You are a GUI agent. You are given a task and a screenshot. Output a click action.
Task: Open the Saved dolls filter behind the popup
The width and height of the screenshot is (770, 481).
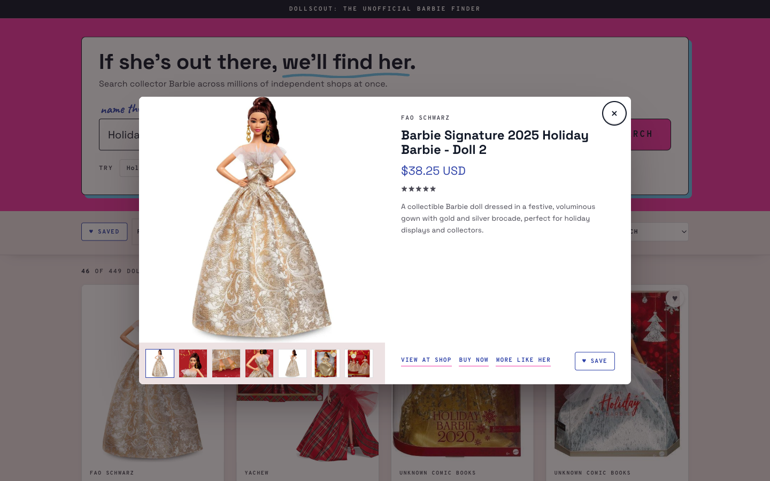(104, 231)
